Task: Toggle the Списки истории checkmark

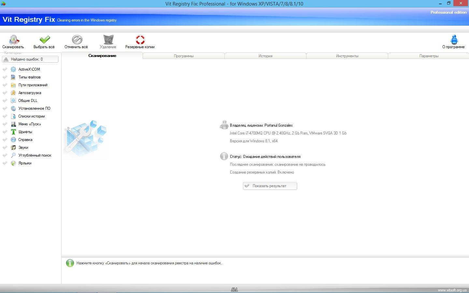Action: 5,116
